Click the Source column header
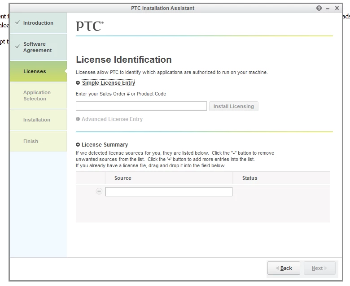The width and height of the screenshot is (350, 286). click(x=169, y=178)
